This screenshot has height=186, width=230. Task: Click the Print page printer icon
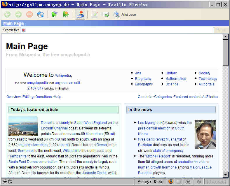pyautogui.click(x=117, y=14)
